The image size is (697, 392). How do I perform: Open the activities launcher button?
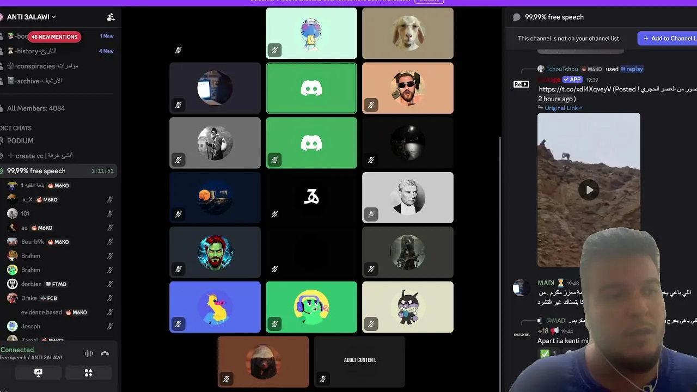coord(88,373)
